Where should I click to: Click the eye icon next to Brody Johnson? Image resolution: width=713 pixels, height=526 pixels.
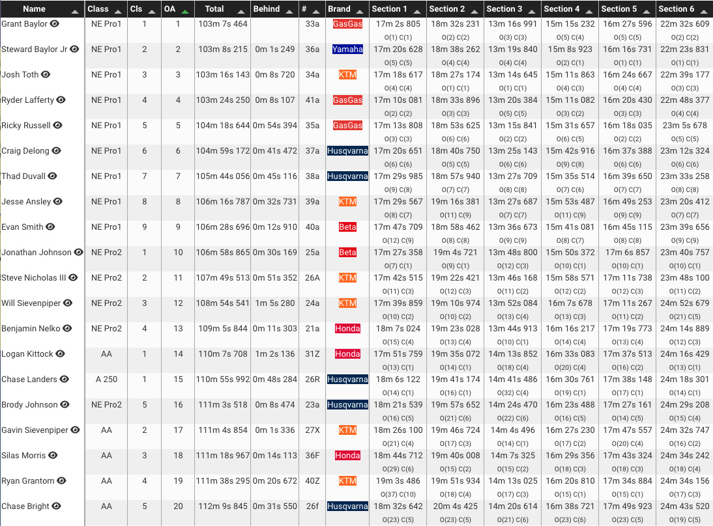point(65,405)
